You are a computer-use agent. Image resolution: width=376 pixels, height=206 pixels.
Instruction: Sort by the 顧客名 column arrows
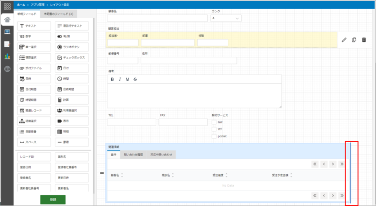point(122,175)
